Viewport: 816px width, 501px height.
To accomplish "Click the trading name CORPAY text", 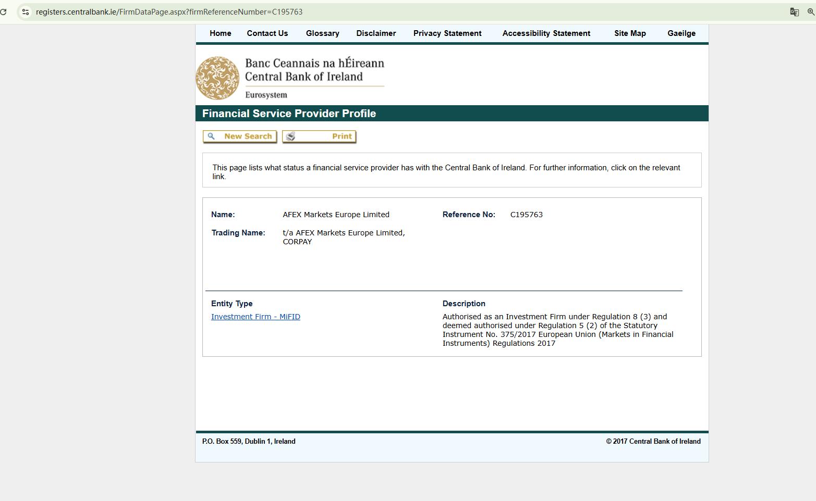I will click(x=297, y=242).
